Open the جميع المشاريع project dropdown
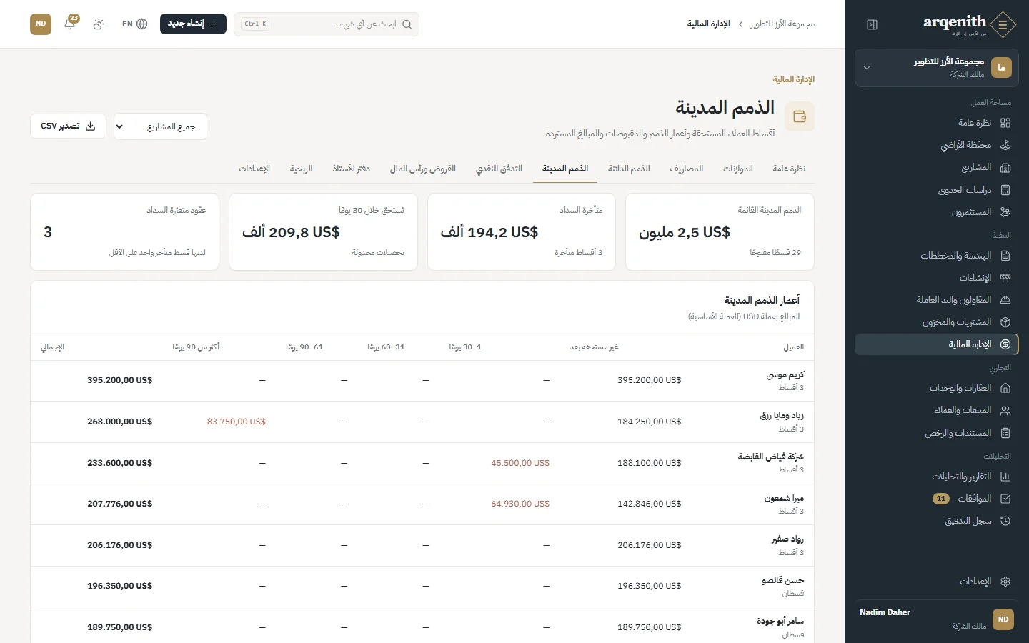The image size is (1029, 643). tap(160, 126)
